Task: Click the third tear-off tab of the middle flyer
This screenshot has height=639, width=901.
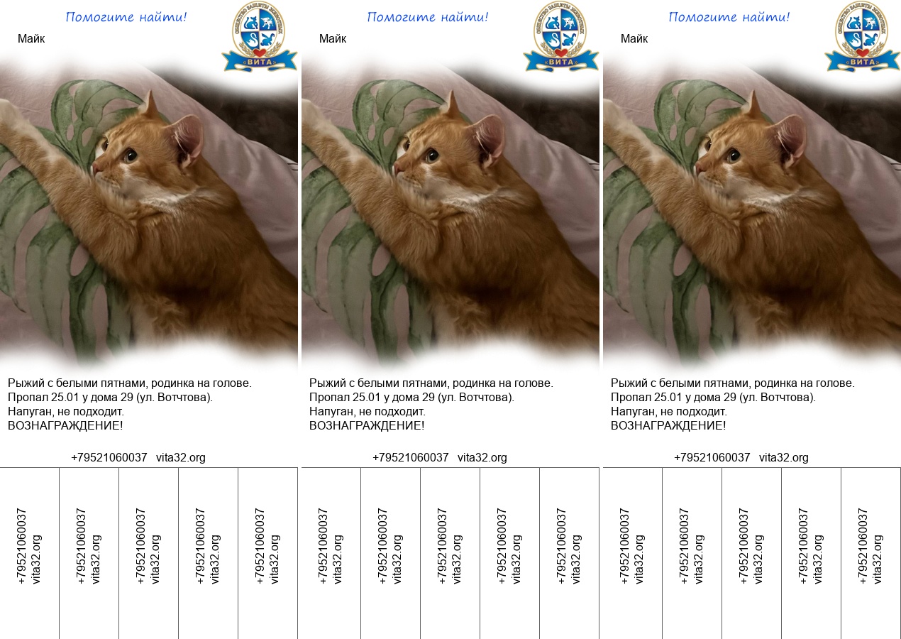Action: pos(450,547)
